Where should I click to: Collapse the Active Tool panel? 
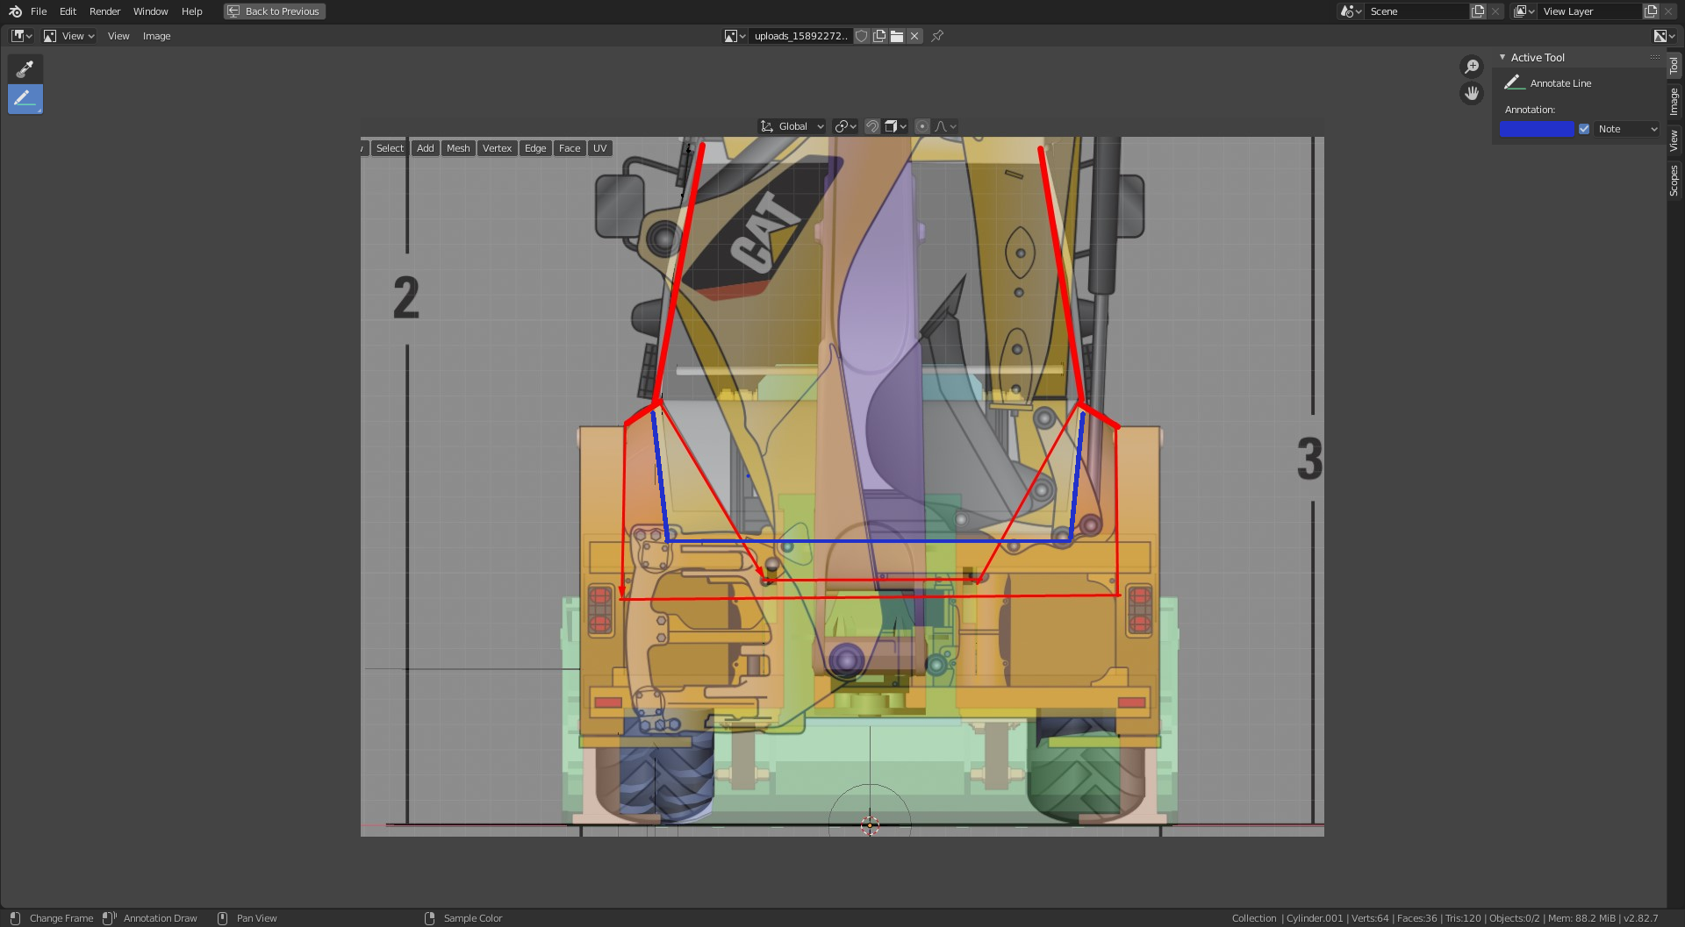pyautogui.click(x=1502, y=57)
